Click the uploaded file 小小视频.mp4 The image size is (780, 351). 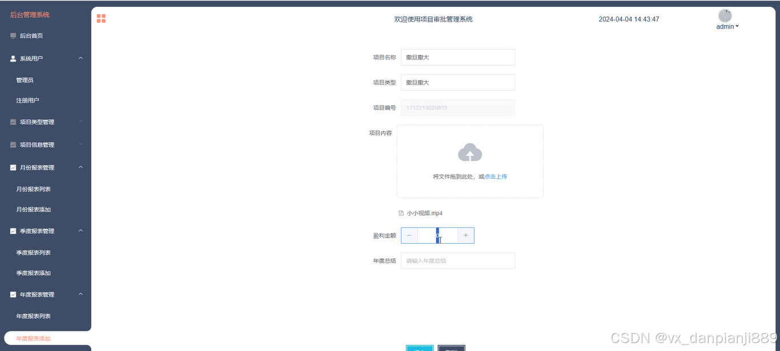click(x=424, y=213)
